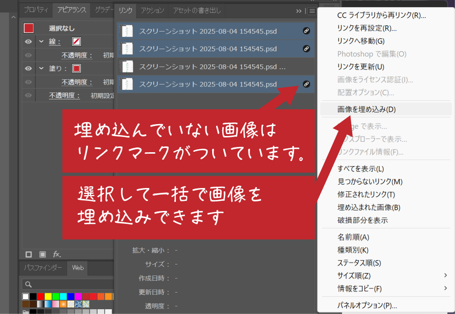This screenshot has height=314, width=455.
Task: Open the Links panel hamburger menu
Action: coord(312,10)
